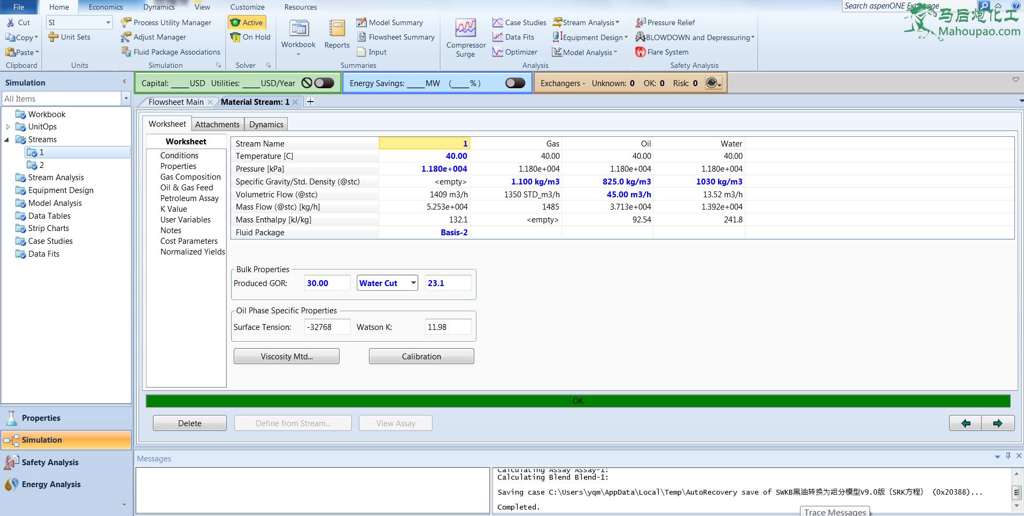This screenshot has height=516, width=1024.
Task: Expand the Equipment Design dropdown
Action: click(x=626, y=37)
